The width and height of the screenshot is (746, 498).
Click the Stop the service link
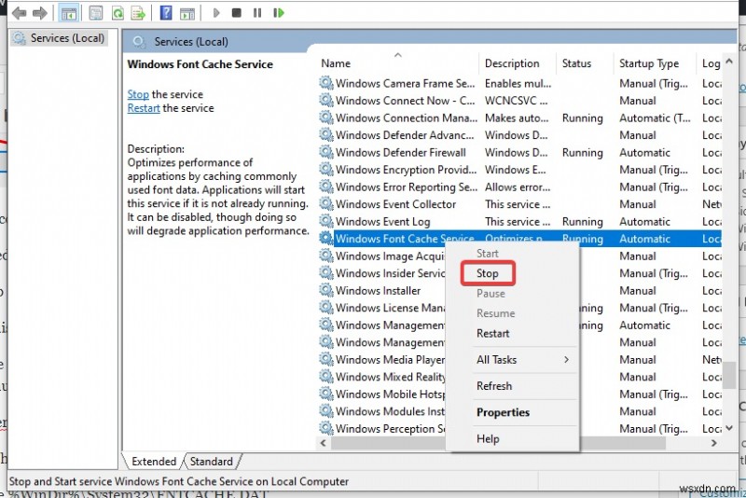[x=138, y=94]
